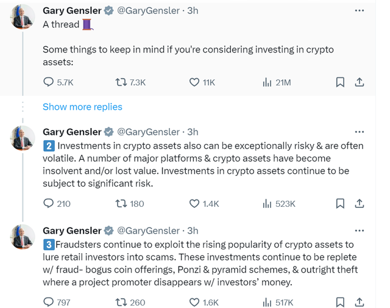Open the @GaryGensler handle on the first tweet
390x308 pixels.
(x=149, y=11)
